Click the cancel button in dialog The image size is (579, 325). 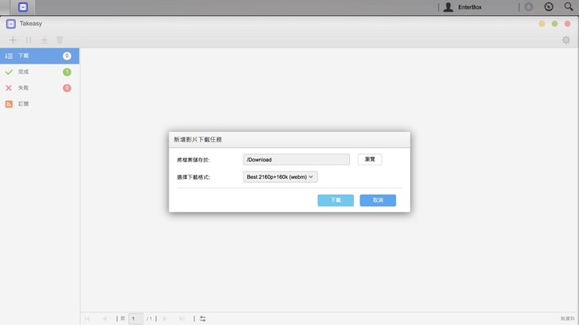click(378, 200)
